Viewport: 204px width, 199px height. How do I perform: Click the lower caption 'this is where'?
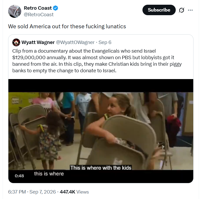point(49,174)
